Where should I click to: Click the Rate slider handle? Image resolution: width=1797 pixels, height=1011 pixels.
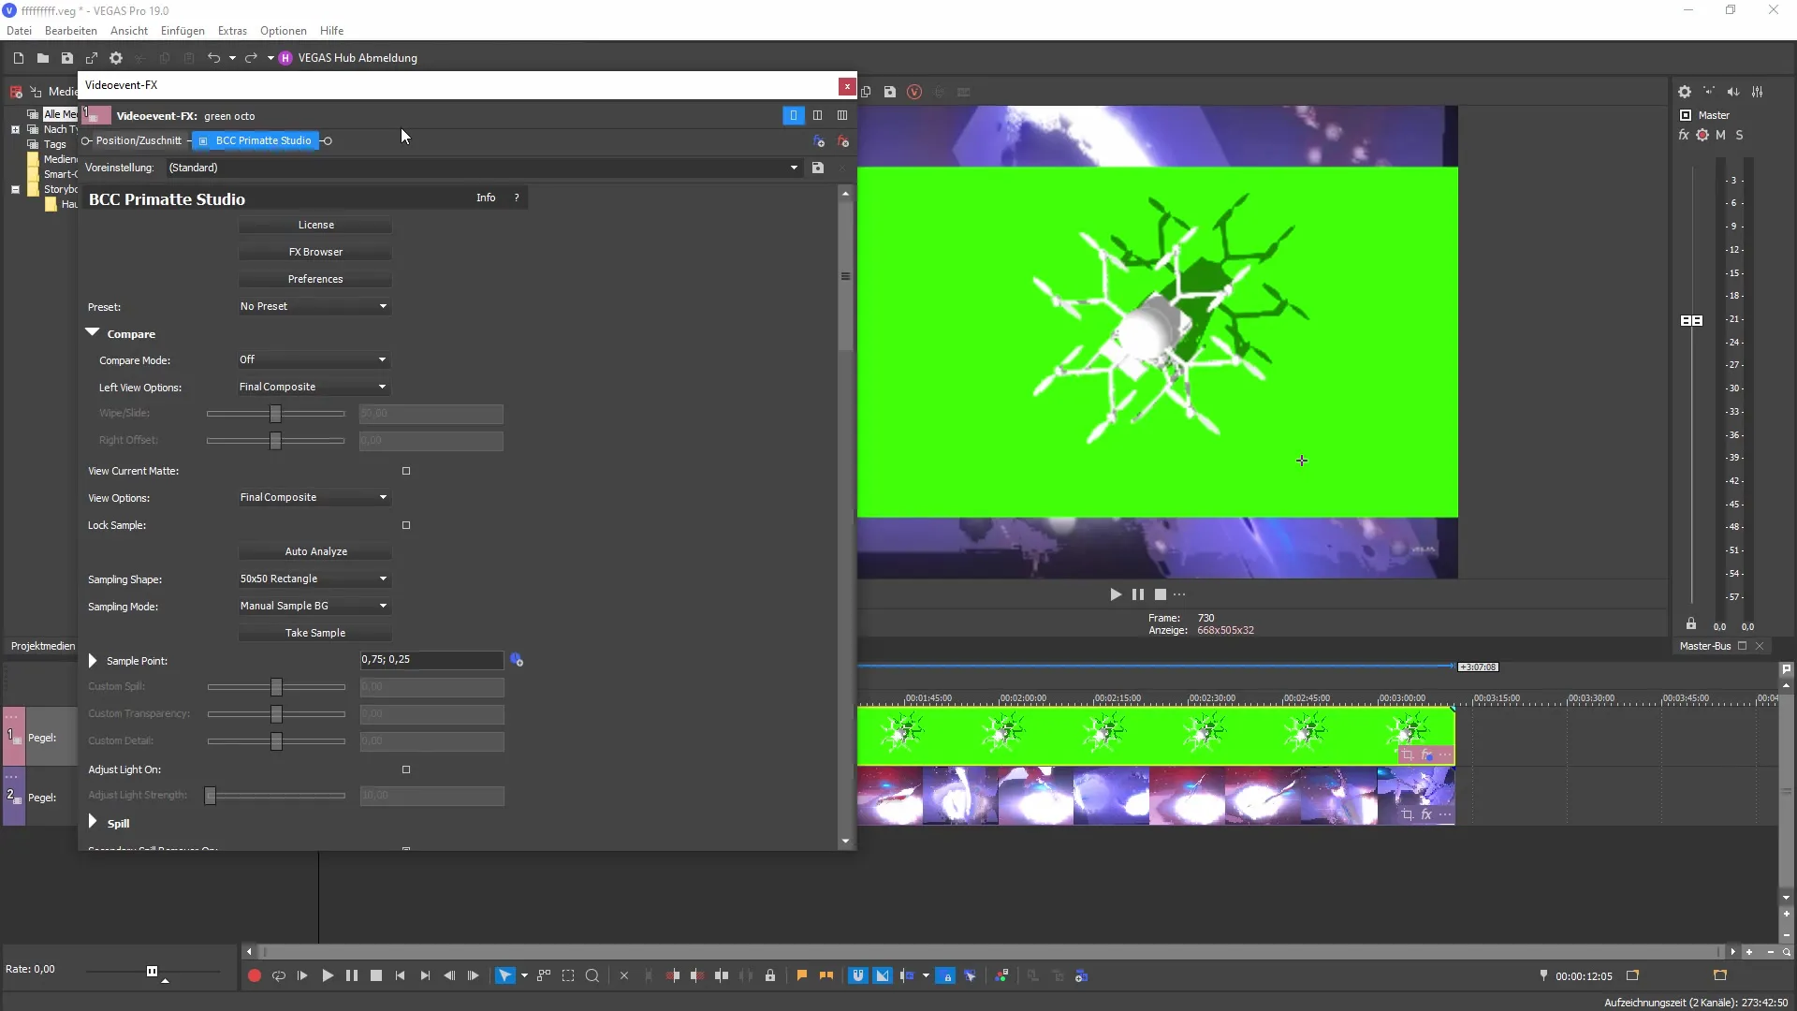coord(152,971)
